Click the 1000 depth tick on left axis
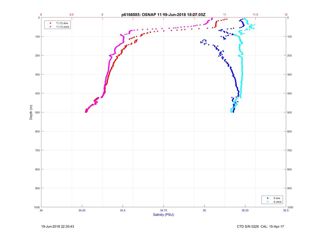This screenshot has width=316, height=233. (x=37, y=207)
